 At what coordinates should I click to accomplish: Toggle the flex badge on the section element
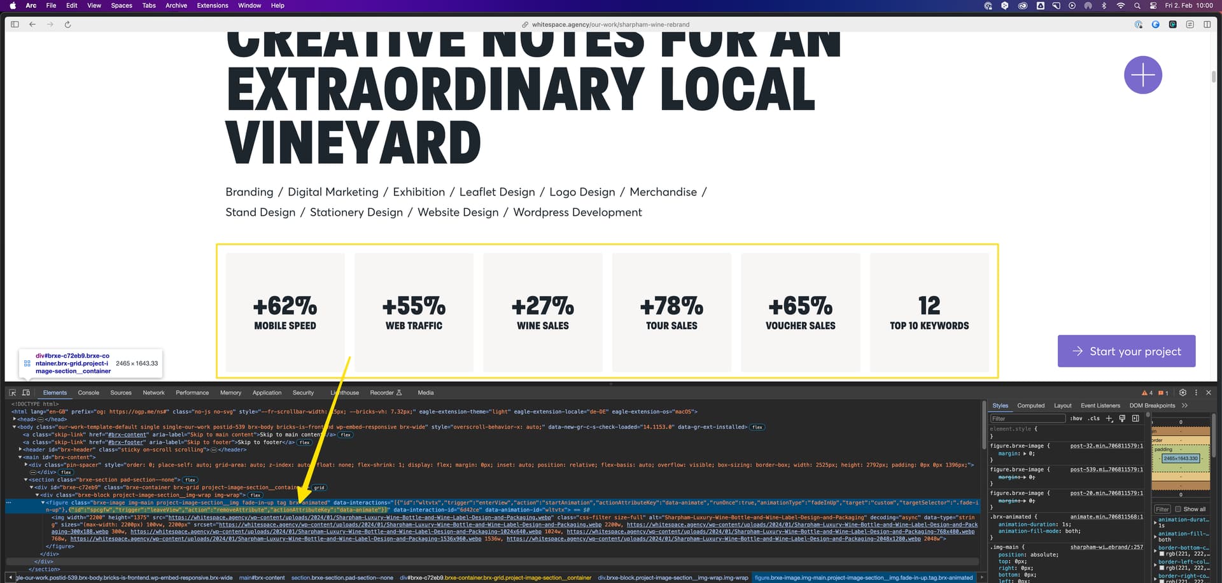coord(190,480)
